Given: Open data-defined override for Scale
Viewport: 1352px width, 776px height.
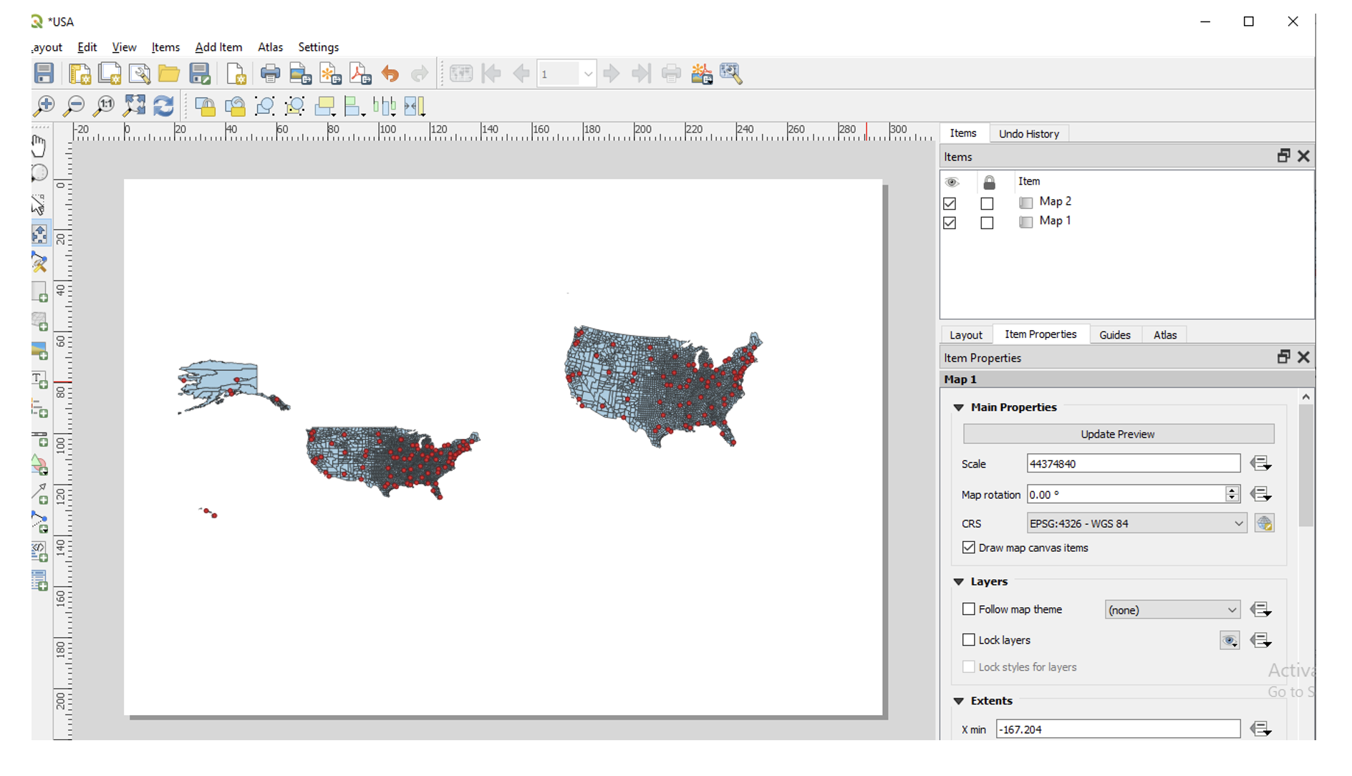Looking at the screenshot, I should (x=1260, y=464).
